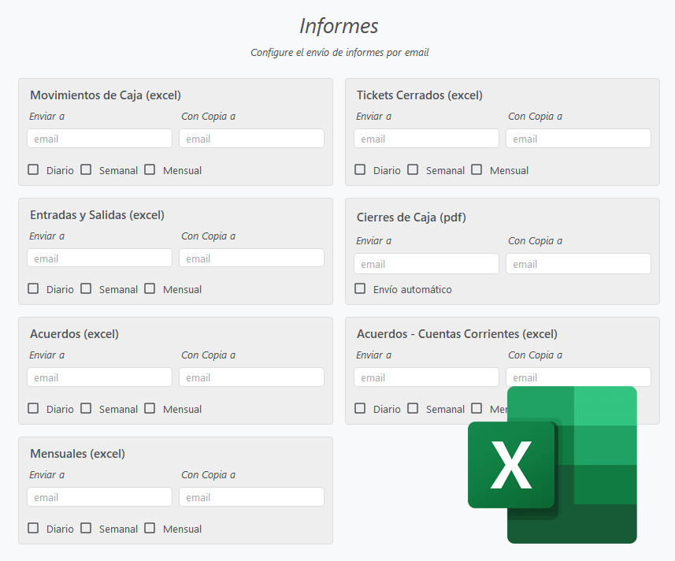This screenshot has height=561, width=675.
Task: Toggle Mensual for Tickets Cerrados
Action: [477, 169]
